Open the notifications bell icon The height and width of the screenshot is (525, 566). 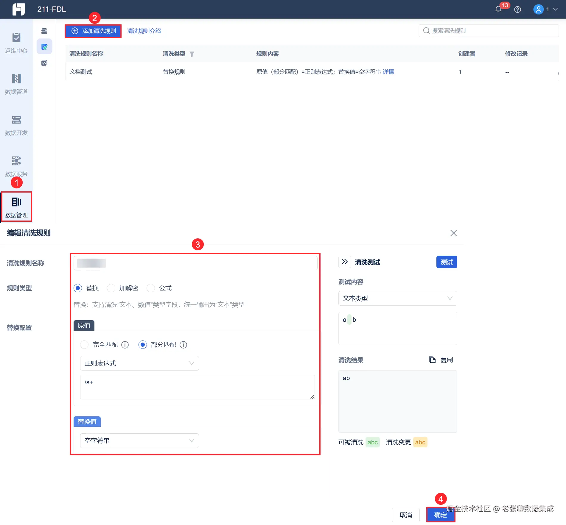pyautogui.click(x=498, y=10)
